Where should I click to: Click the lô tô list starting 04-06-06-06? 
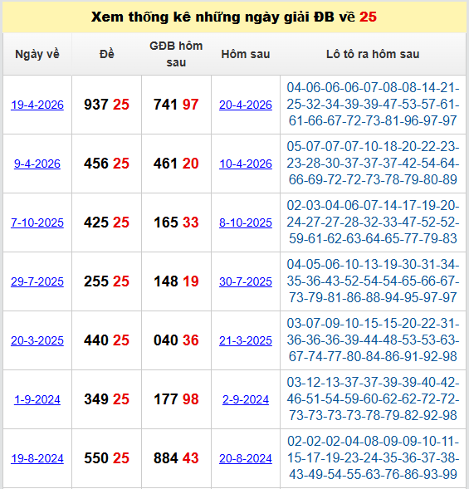[373, 104]
